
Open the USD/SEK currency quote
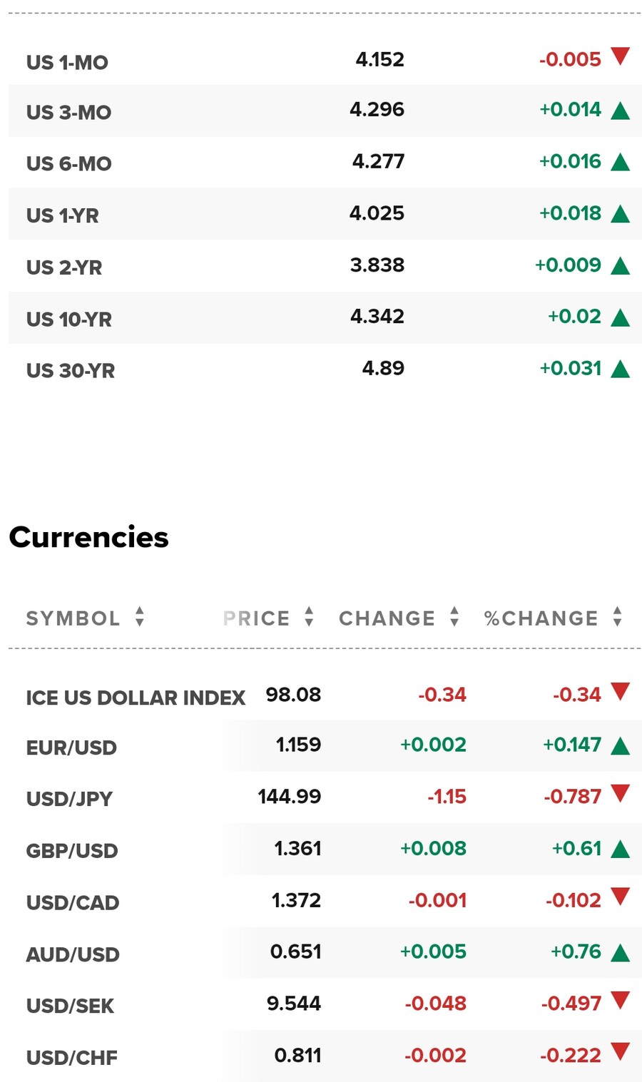[70, 1006]
